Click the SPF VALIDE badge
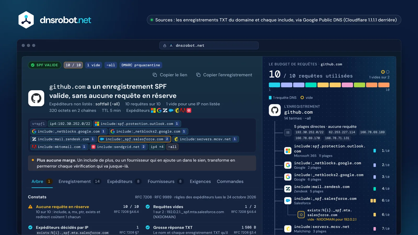 click(x=45, y=65)
